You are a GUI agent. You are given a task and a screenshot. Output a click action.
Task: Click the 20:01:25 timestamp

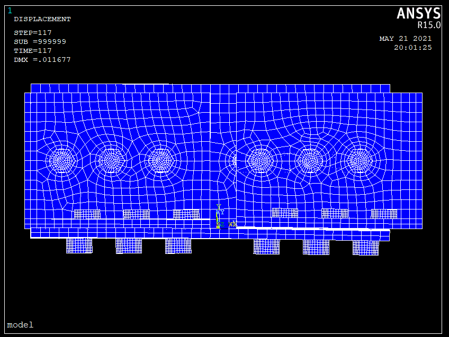pos(412,48)
